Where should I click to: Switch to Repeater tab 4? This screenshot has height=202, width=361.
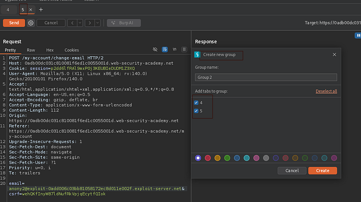point(8,10)
